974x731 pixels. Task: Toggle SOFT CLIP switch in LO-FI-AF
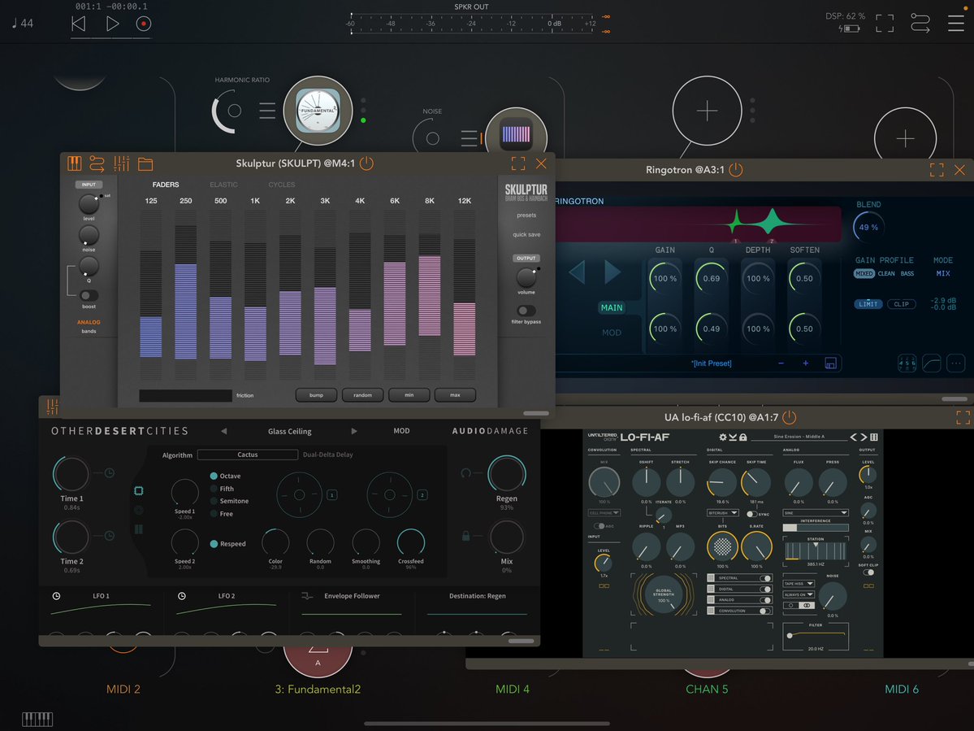pos(868,572)
